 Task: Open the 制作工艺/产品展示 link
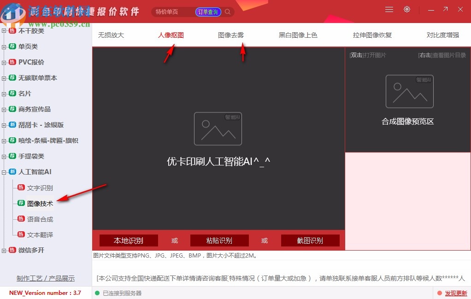pos(45,278)
